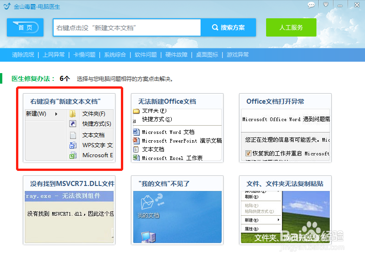This screenshot has height=260, width=365.
Task: Click 粘贴快捷方式(S) in preview
Action: 259,212
